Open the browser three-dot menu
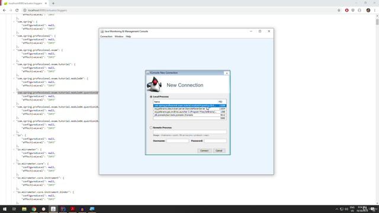Image resolution: width=379 pixels, height=213 pixels. (x=375, y=11)
